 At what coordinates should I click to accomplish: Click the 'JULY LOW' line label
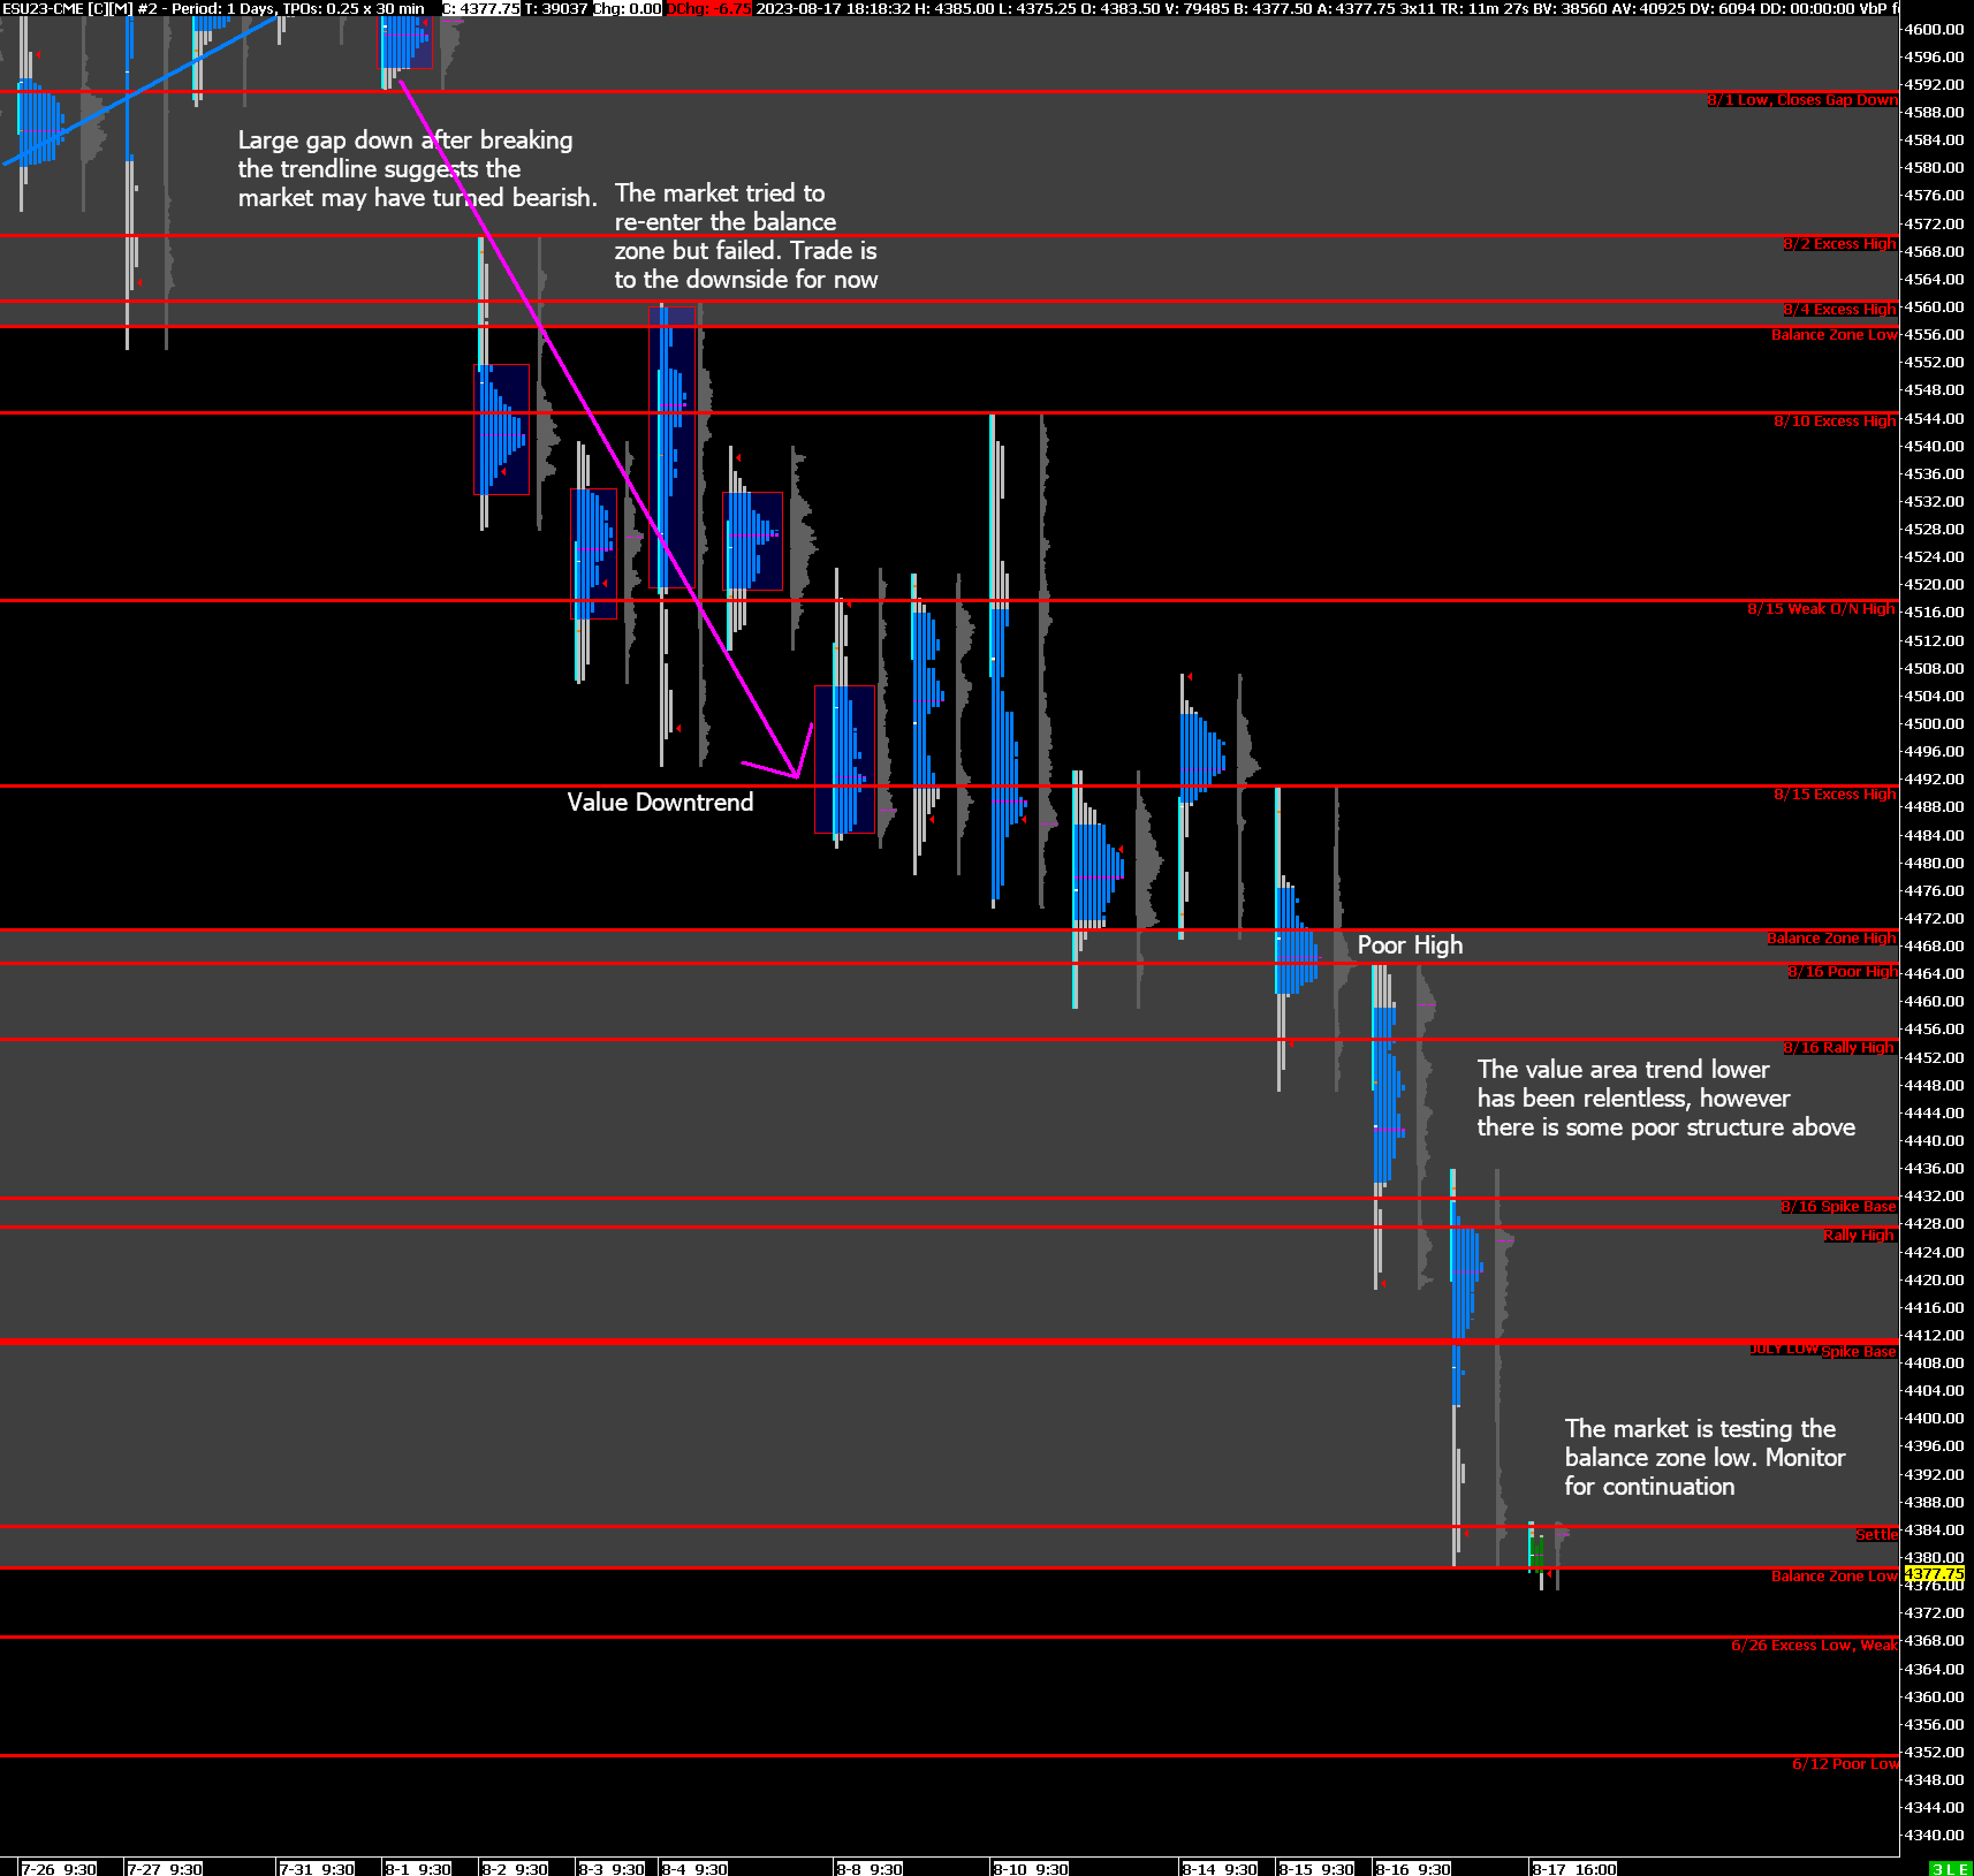(x=1783, y=1349)
